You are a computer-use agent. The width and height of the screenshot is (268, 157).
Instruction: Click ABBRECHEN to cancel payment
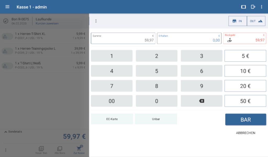coord(245,133)
